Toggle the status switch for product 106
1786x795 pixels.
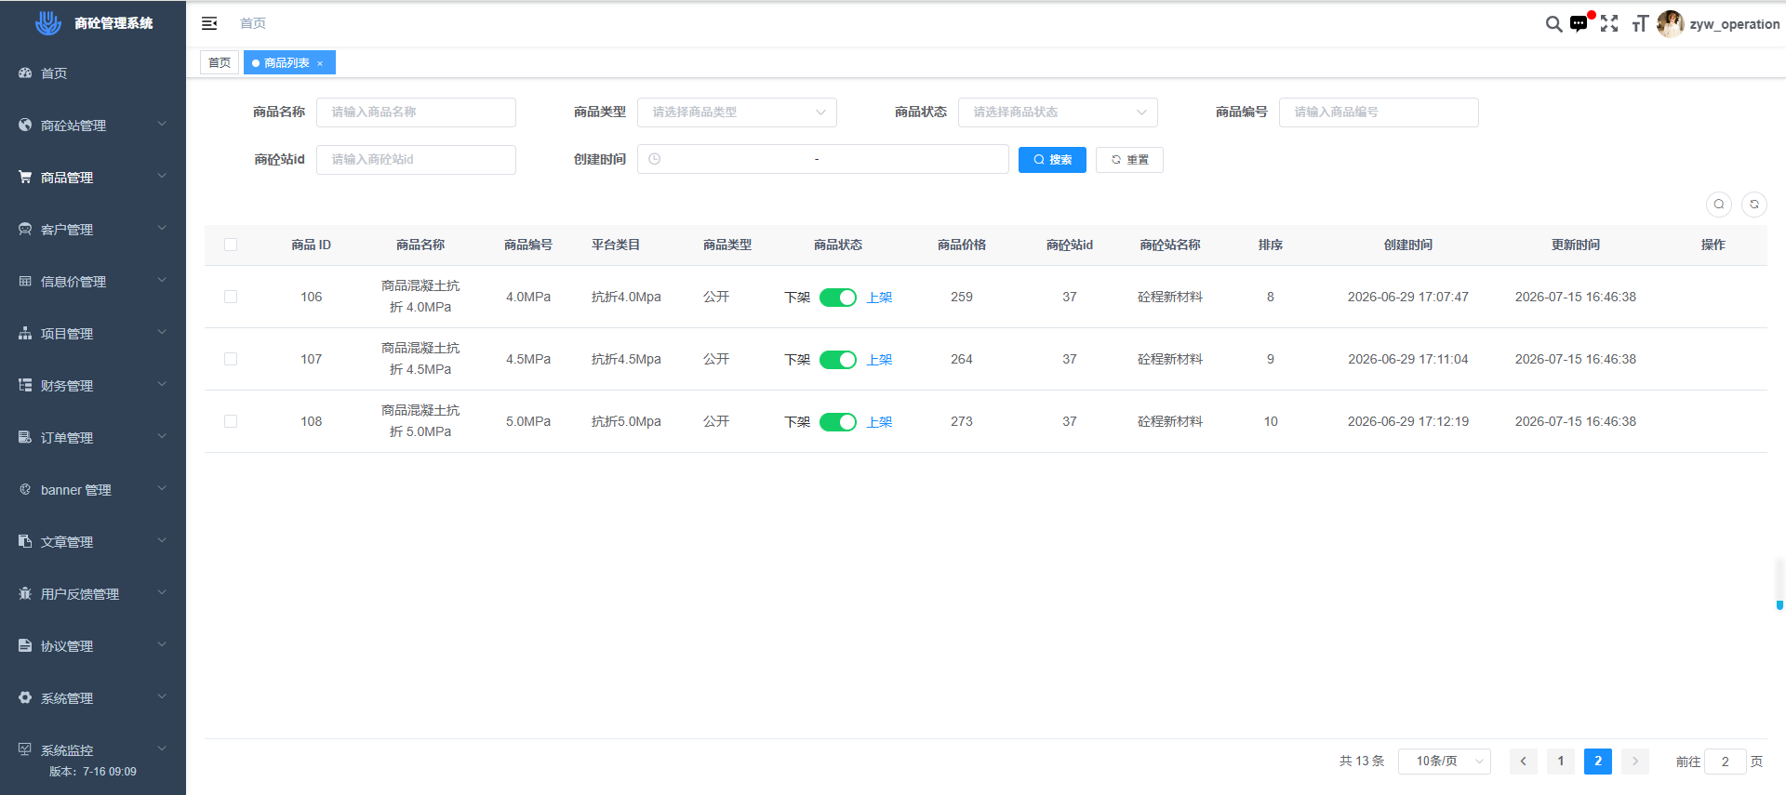coord(838,298)
